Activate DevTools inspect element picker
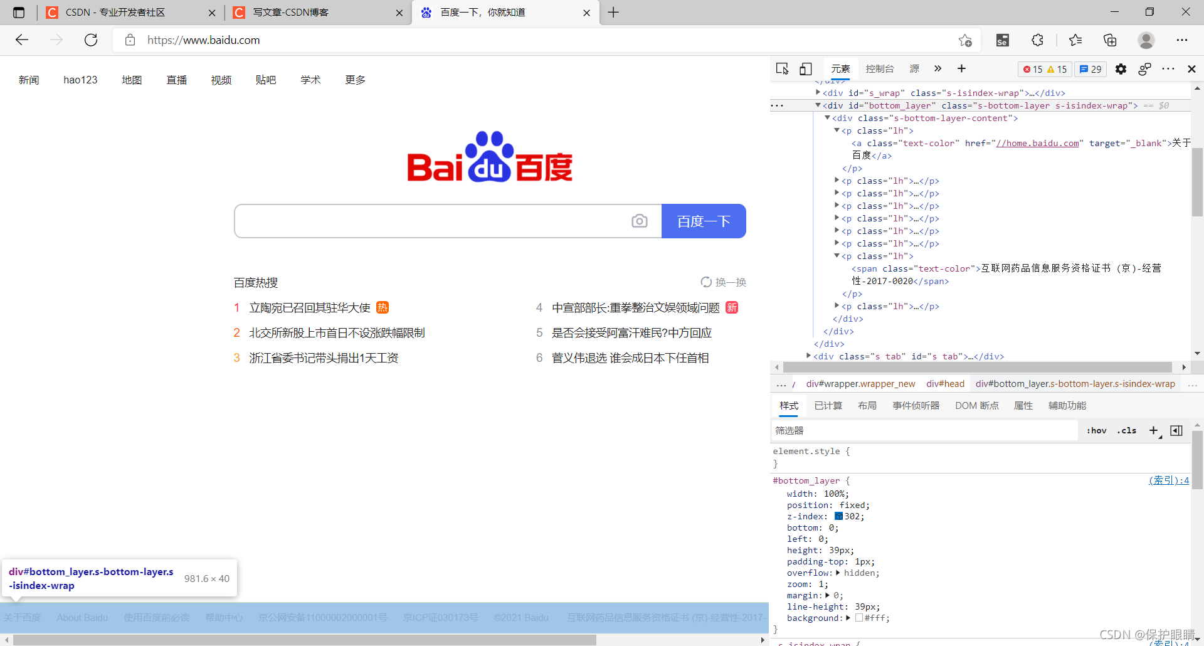Viewport: 1204px width, 646px height. click(782, 69)
